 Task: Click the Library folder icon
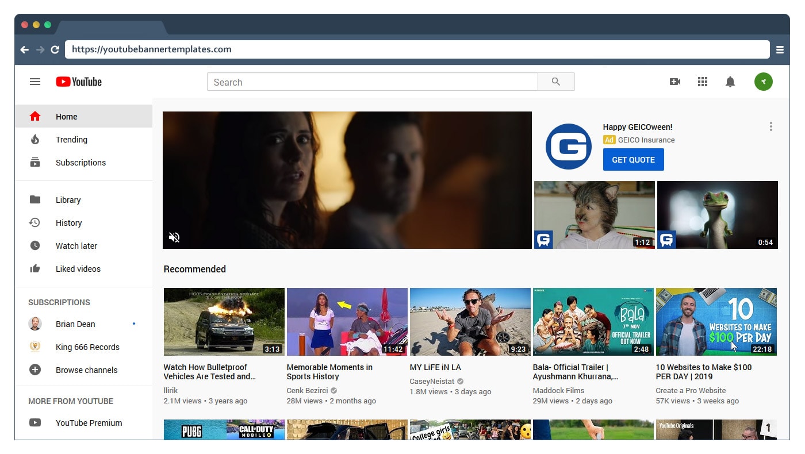tap(35, 199)
